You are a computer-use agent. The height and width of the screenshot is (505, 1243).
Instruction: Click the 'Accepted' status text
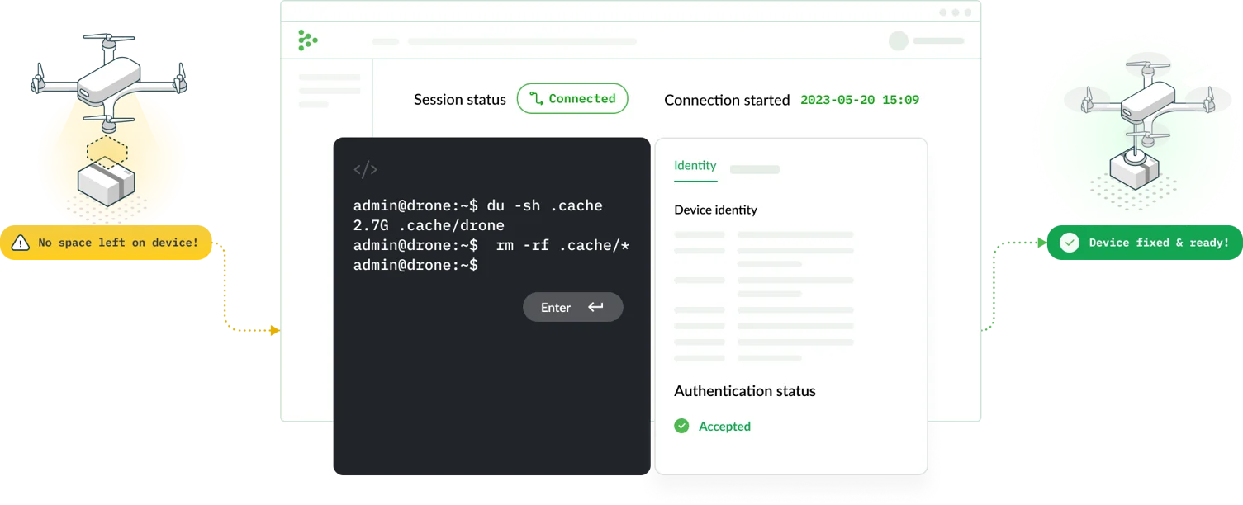[724, 427]
